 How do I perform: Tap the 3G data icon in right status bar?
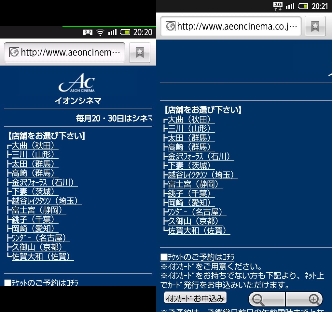[278, 6]
